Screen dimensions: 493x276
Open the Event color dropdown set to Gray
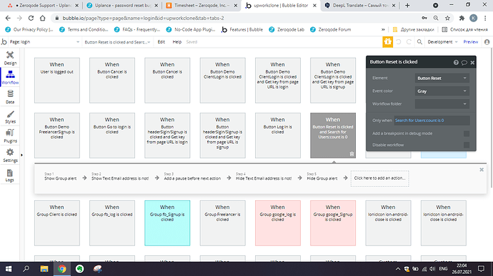tap(442, 91)
